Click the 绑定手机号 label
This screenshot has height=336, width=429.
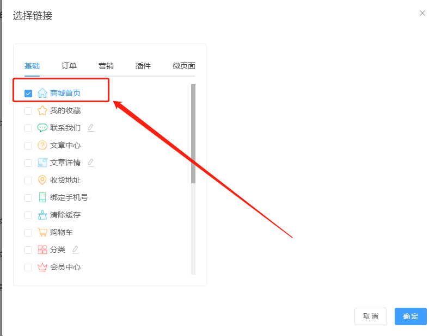pos(69,197)
